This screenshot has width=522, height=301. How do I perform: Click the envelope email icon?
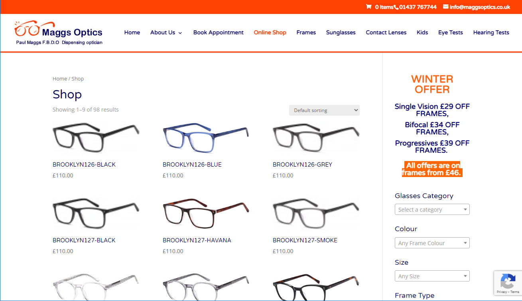pos(445,7)
